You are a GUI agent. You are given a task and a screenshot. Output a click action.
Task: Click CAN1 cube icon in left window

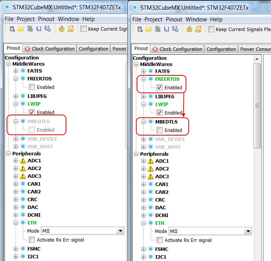[23, 184]
